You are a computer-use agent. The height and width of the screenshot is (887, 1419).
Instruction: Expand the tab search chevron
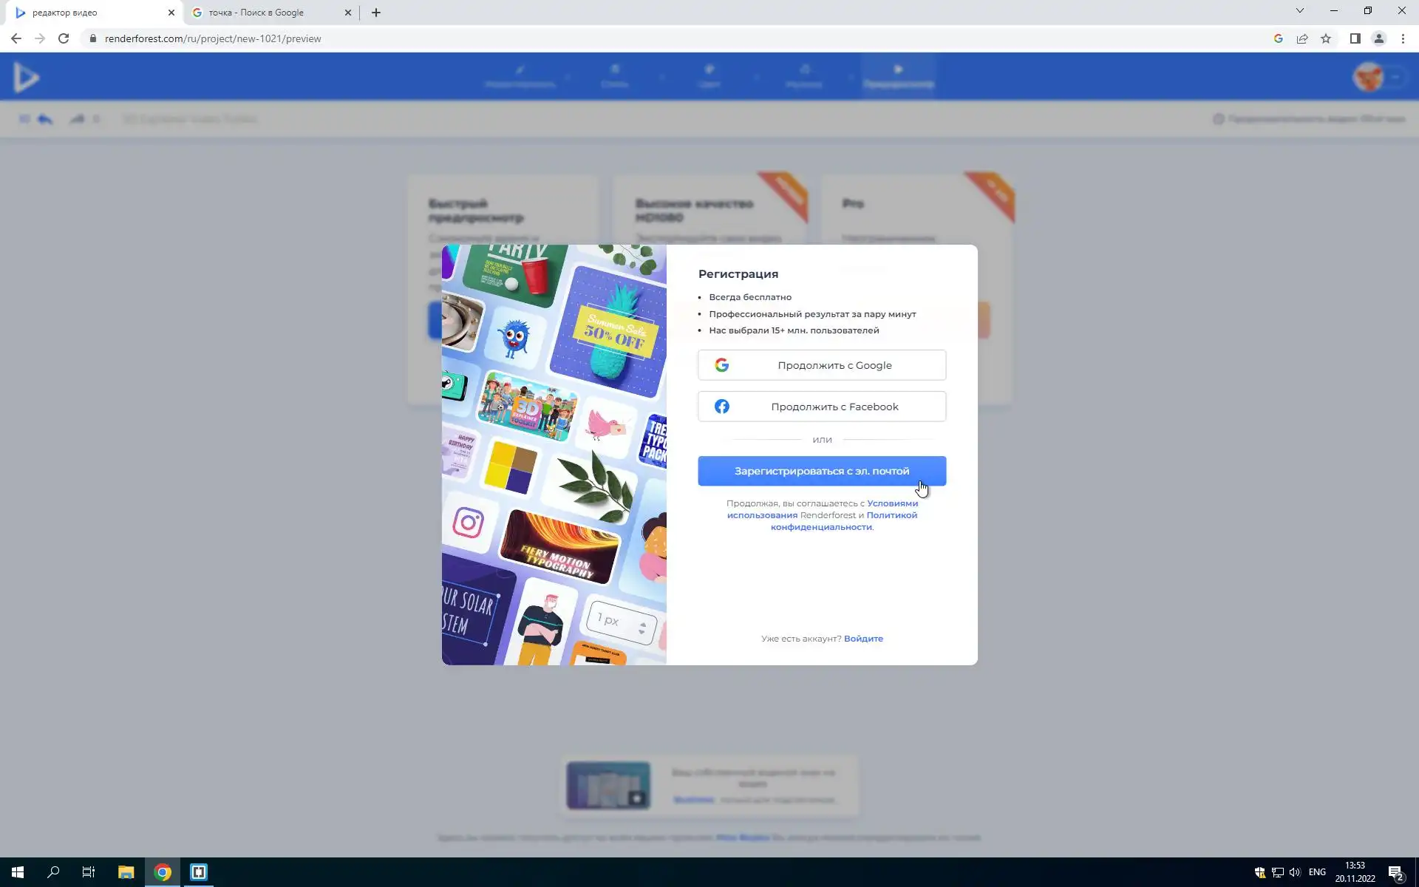1300,11
